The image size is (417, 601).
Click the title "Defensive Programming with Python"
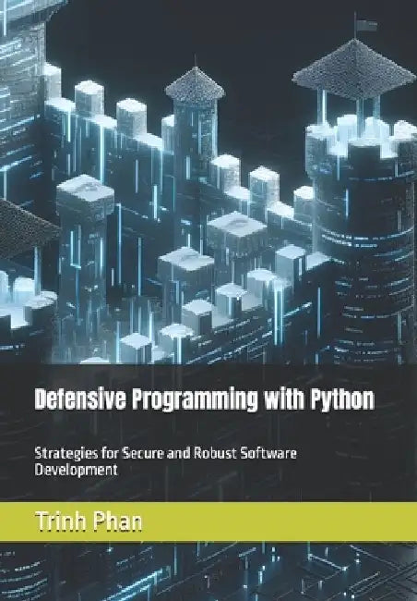[205, 400]
